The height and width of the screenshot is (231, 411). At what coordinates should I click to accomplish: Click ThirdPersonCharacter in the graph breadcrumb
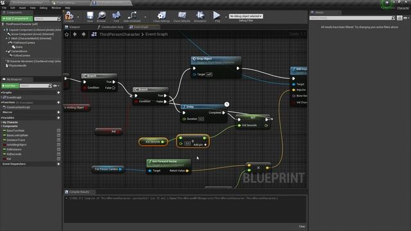click(x=119, y=34)
